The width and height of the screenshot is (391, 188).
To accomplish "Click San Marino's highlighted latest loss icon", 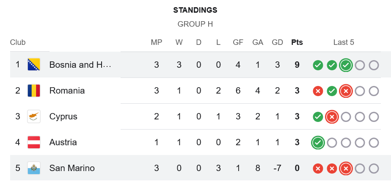I will pos(346,169).
